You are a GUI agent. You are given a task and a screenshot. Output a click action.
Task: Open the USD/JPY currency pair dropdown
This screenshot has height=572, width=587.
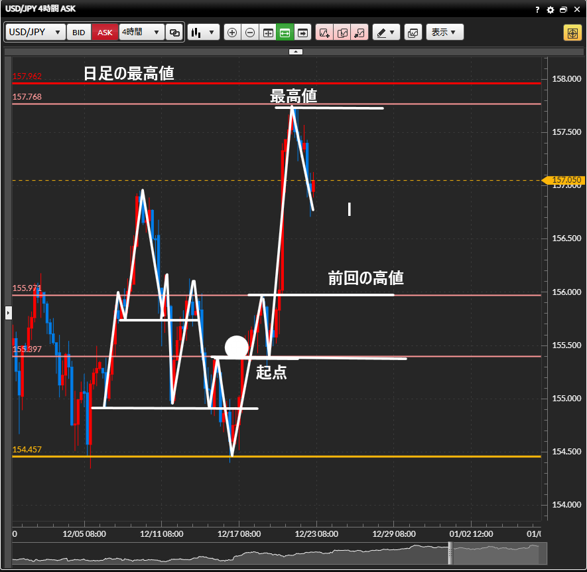(x=36, y=33)
